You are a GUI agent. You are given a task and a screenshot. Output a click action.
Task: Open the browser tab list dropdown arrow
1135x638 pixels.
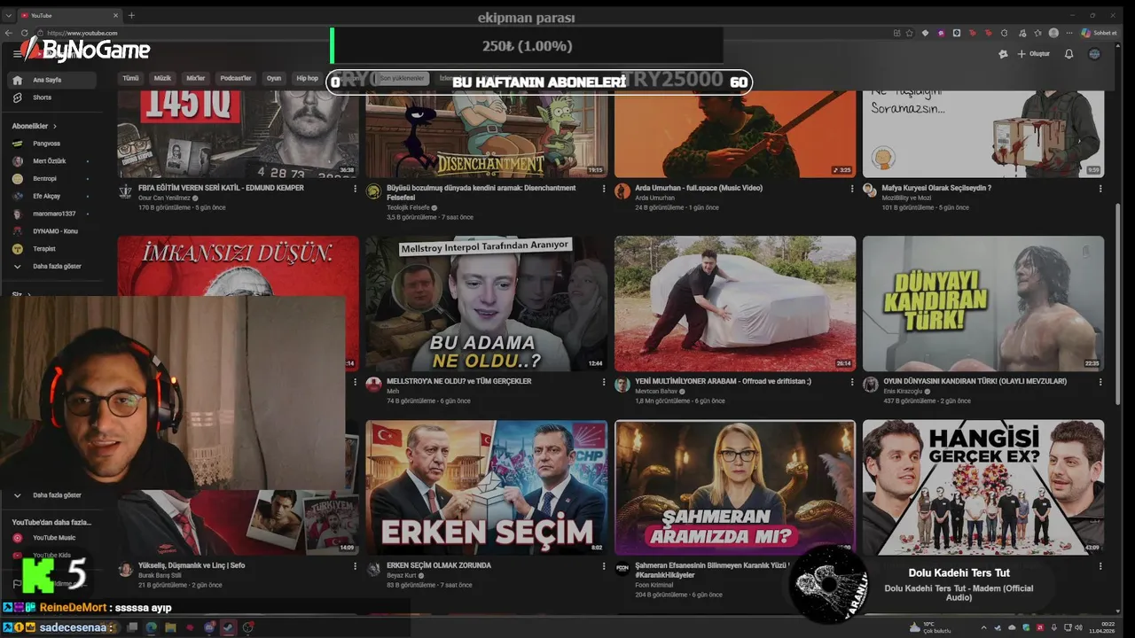pyautogui.click(x=9, y=15)
